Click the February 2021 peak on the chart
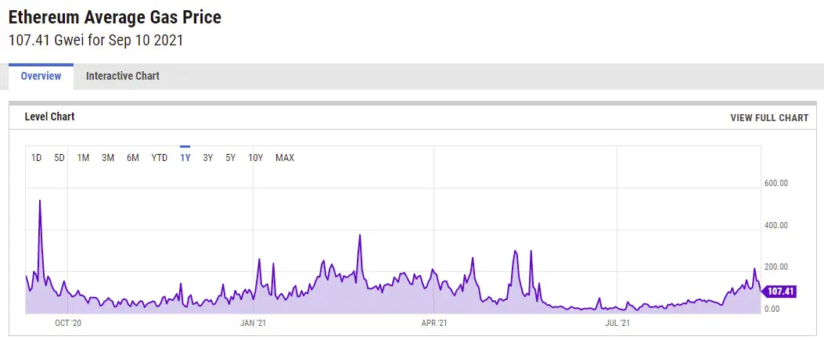This screenshot has width=824, height=340. click(360, 235)
